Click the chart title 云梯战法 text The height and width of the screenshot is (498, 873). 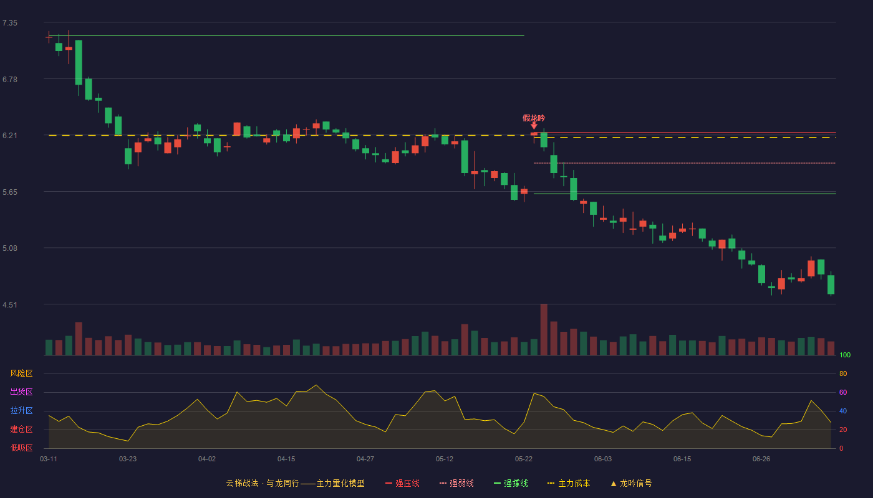(242, 483)
